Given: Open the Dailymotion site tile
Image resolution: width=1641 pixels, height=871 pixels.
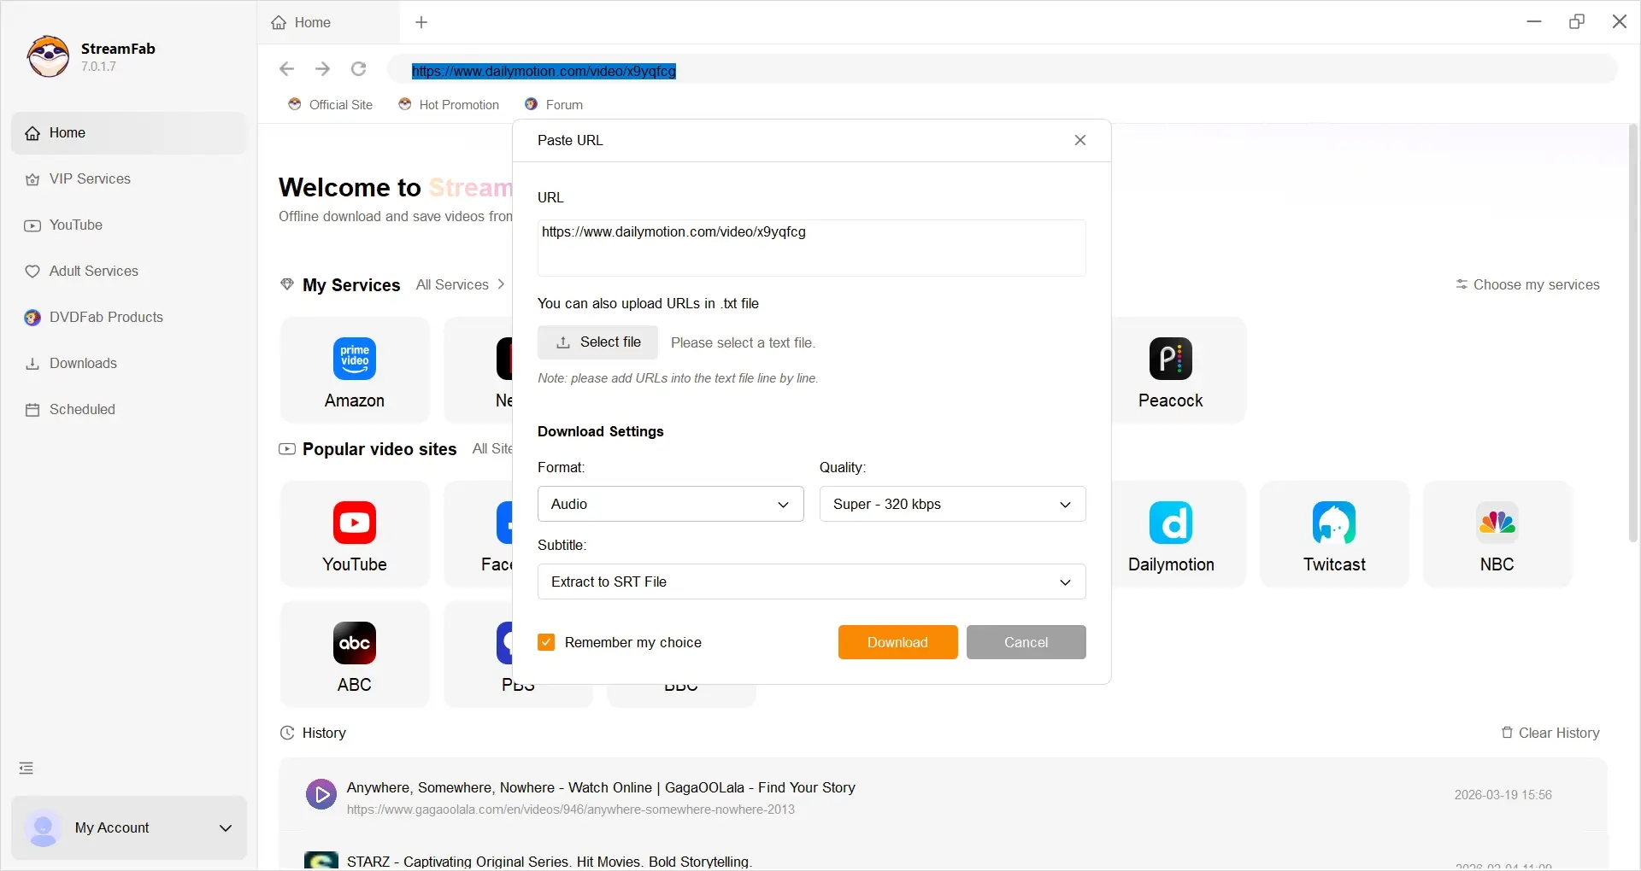Looking at the screenshot, I should tap(1171, 535).
